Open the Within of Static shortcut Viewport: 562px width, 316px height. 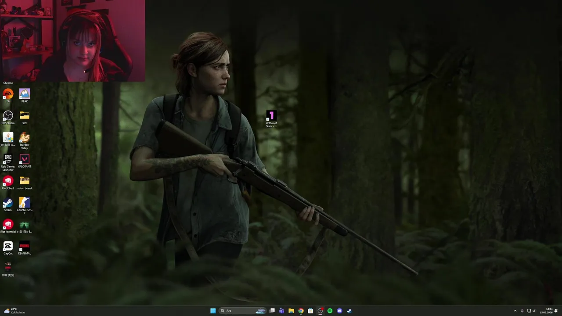pos(271,118)
